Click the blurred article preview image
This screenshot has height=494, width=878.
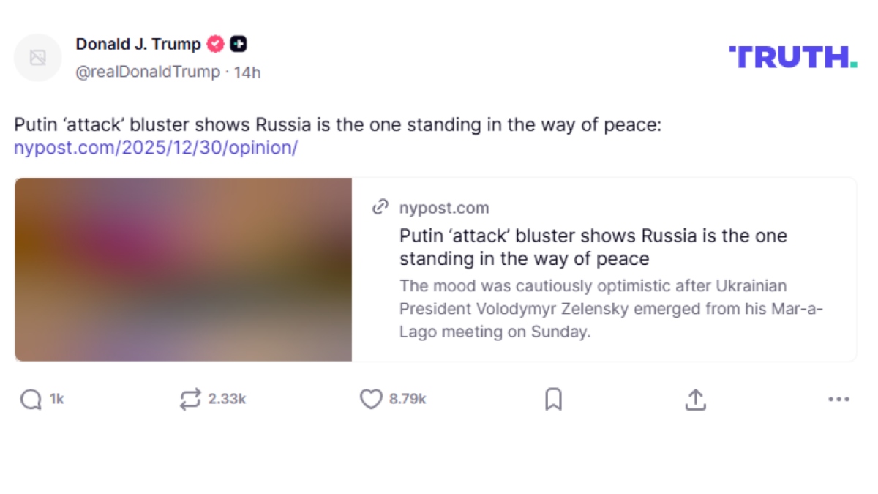183,269
